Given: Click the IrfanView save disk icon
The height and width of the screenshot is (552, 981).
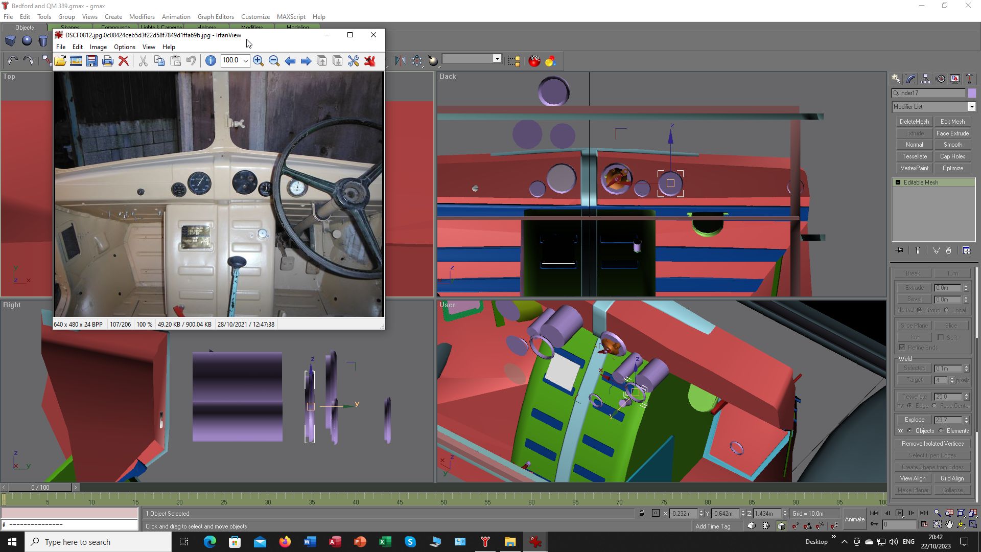Looking at the screenshot, I should coord(92,61).
